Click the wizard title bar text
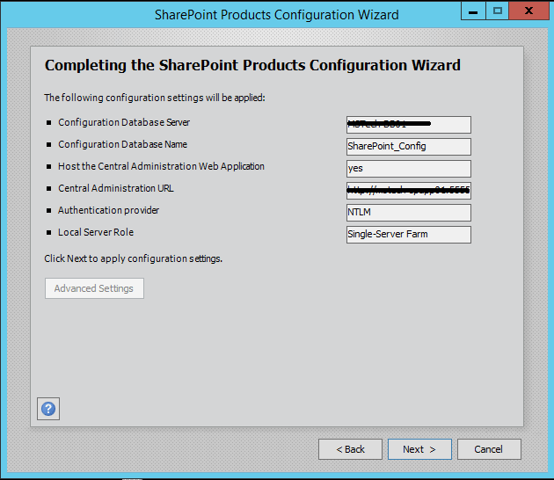This screenshot has height=480, width=554. tap(276, 14)
